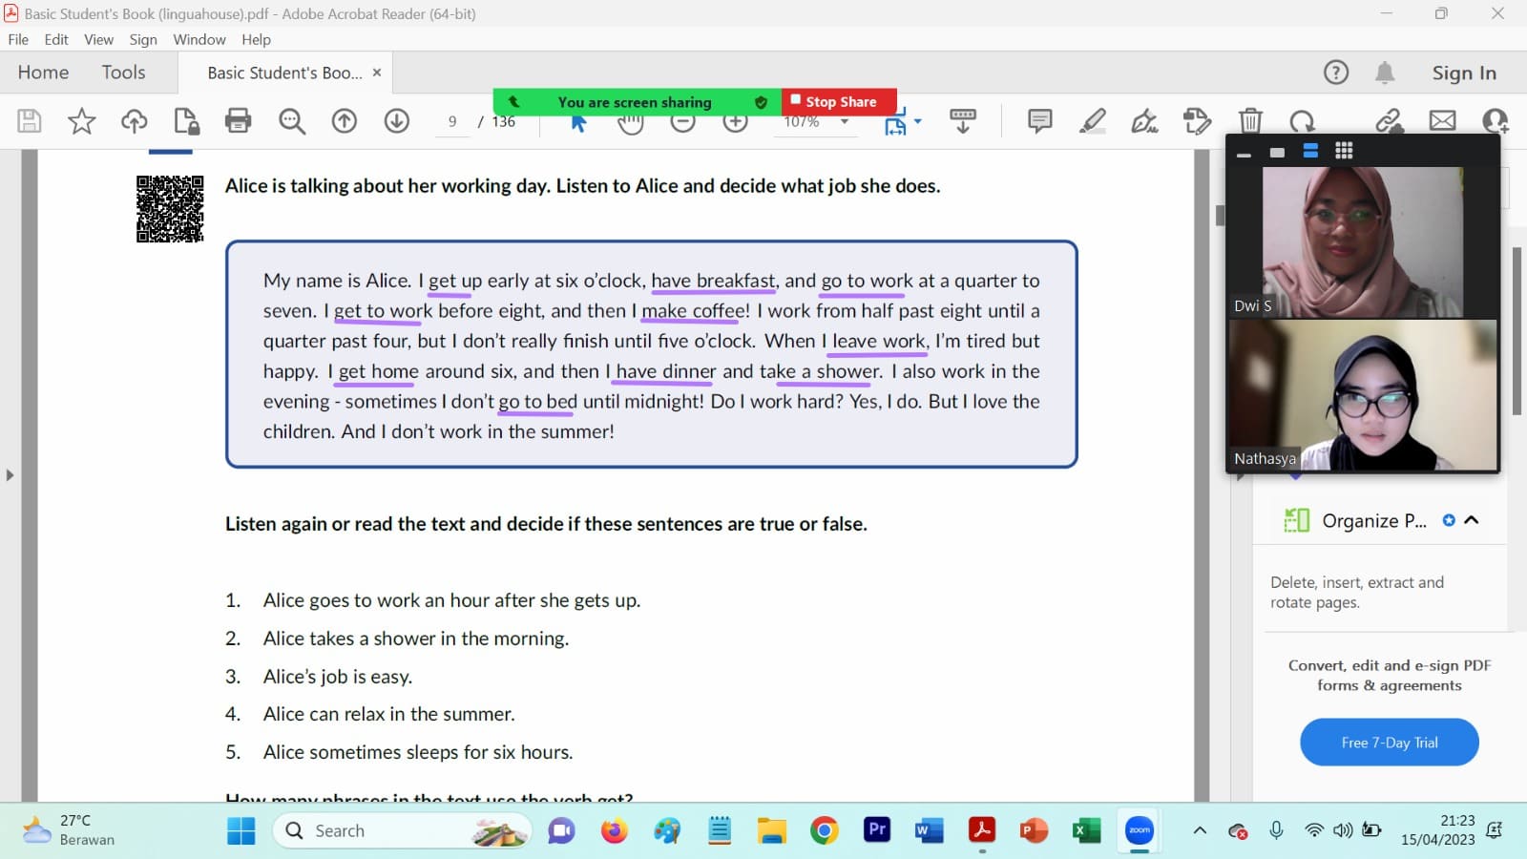Collapse the Organize Pages section chevron

(1472, 520)
